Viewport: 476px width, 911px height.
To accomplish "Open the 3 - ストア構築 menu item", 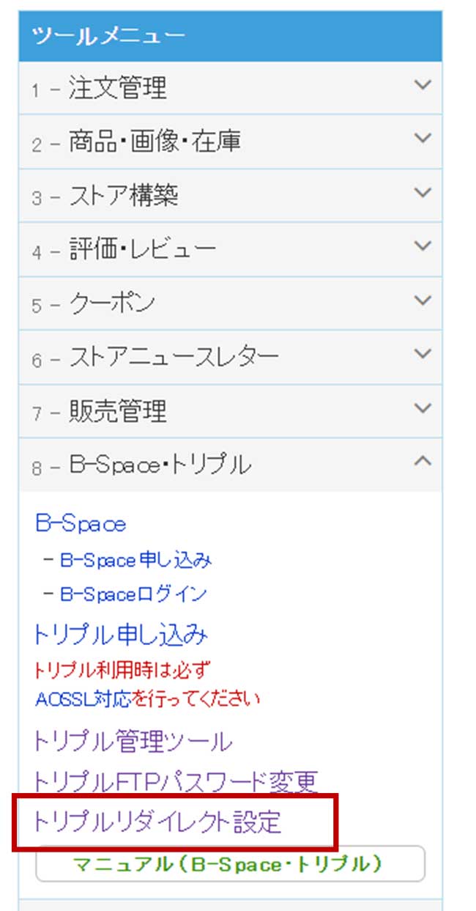I will click(231, 196).
